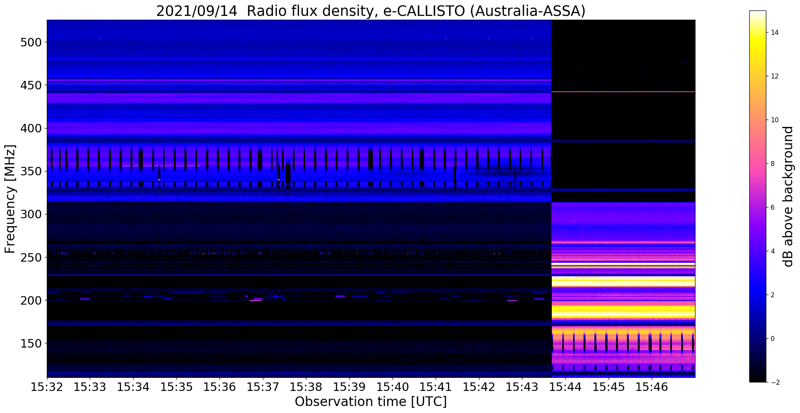This screenshot has height=413, width=800.
Task: Click the colorbar tick label 2
Action: (773, 295)
